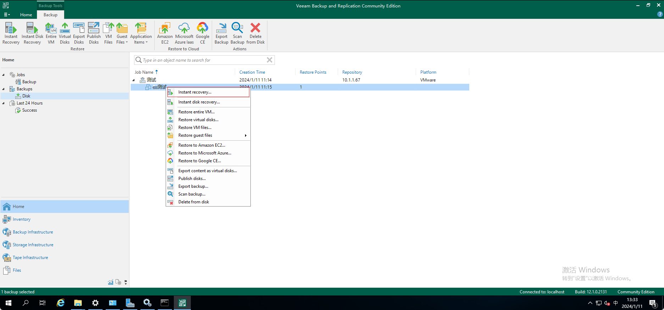Open Windows Start menu

click(9, 303)
